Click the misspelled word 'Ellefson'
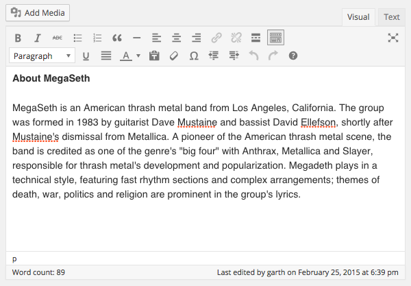 point(318,123)
